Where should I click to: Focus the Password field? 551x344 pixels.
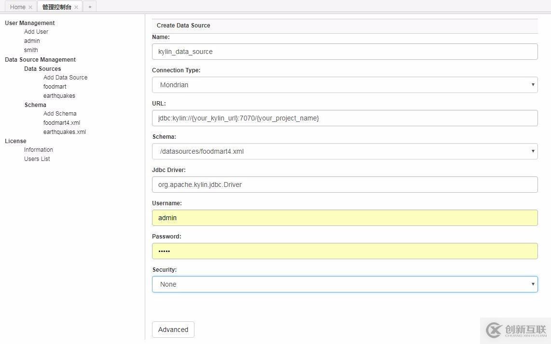(344, 251)
